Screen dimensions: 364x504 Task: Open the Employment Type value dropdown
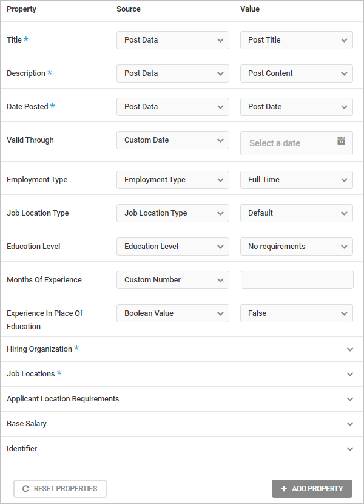[x=296, y=179]
